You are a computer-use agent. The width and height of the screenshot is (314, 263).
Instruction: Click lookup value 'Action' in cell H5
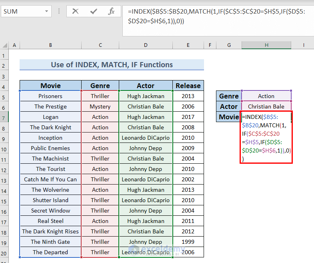(x=266, y=96)
